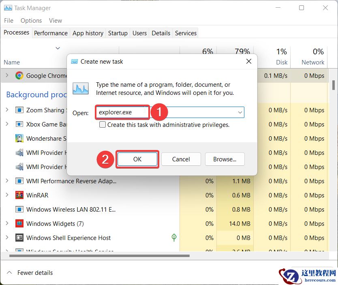Click the Windows Widgets icon
The height and width of the screenshot is (285, 338).
click(20, 223)
